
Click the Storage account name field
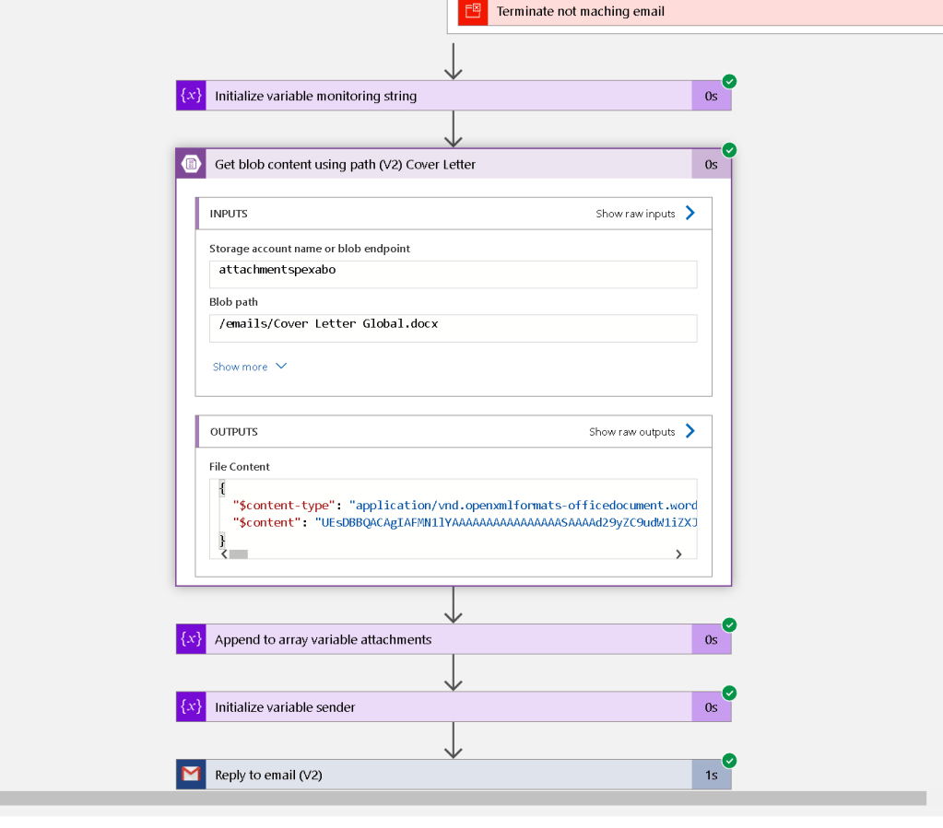453,274
